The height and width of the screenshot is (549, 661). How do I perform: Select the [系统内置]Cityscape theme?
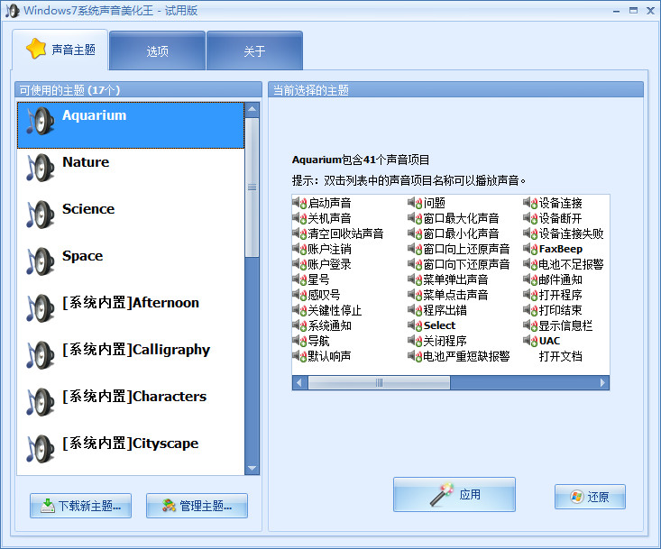130,444
